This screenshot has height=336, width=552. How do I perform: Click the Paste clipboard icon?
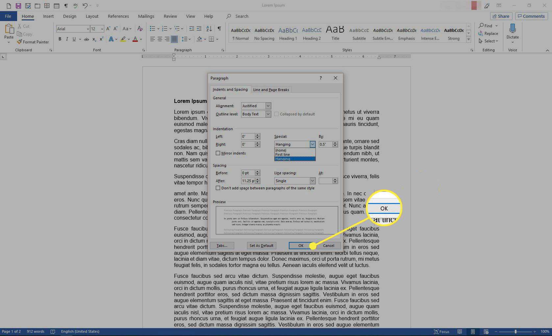pyautogui.click(x=9, y=29)
